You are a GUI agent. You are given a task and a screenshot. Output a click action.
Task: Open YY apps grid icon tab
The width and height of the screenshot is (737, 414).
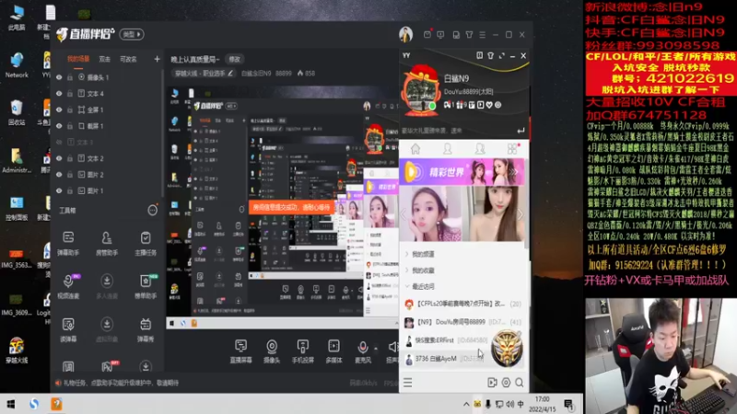(512, 149)
